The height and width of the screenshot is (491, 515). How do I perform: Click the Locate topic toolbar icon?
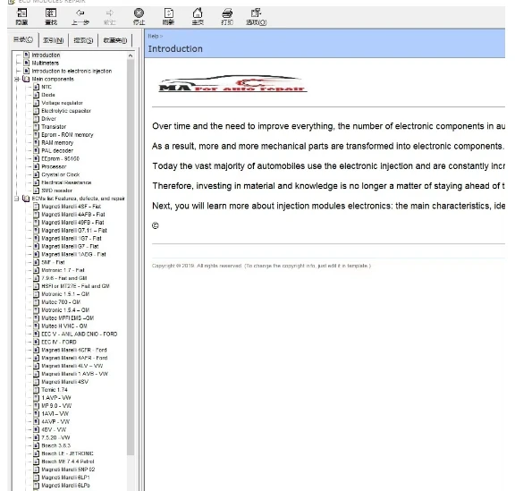click(51, 16)
